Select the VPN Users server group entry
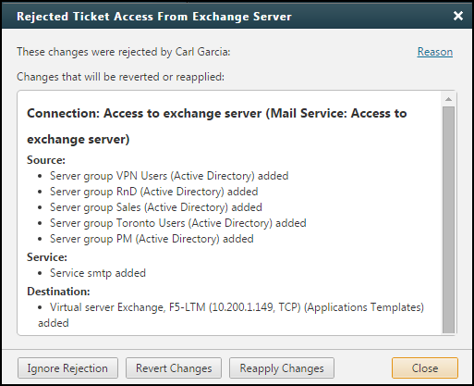The height and width of the screenshot is (386, 474). (169, 176)
